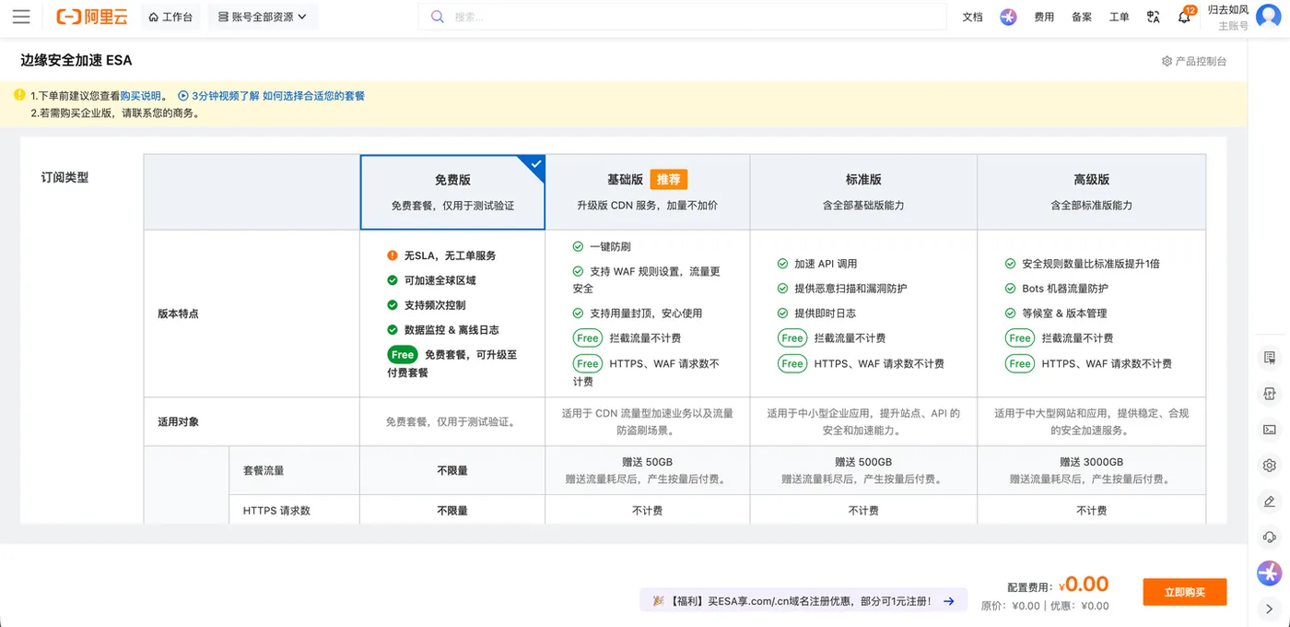The height and width of the screenshot is (627, 1290).
Task: Click the 立即购买 button
Action: pos(1184,592)
